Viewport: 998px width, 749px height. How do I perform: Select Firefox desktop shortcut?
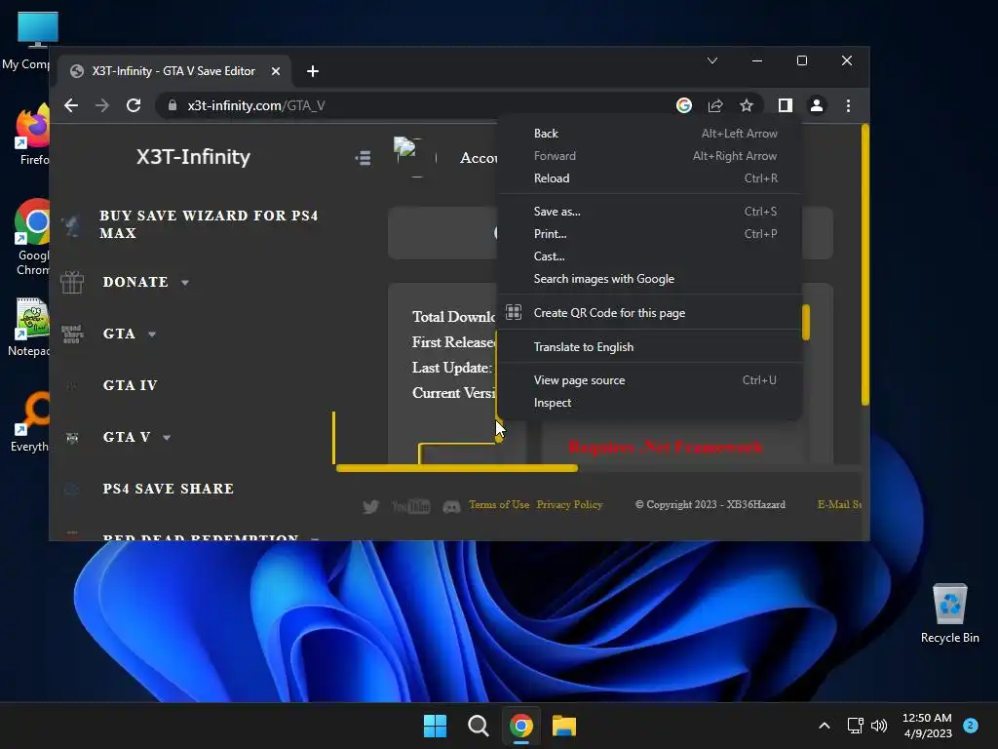tap(33, 135)
